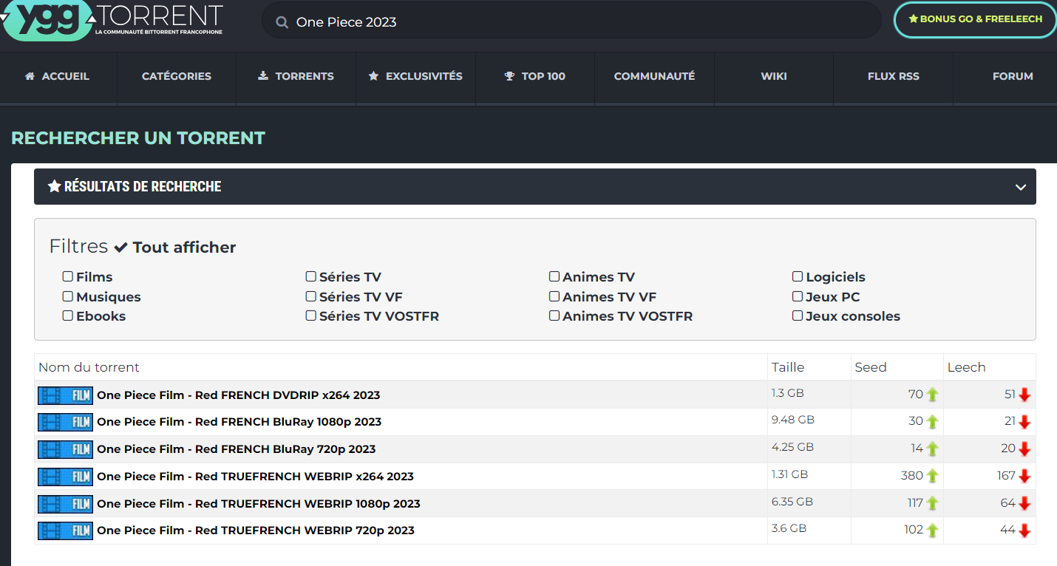Open the Forum section

[1013, 76]
